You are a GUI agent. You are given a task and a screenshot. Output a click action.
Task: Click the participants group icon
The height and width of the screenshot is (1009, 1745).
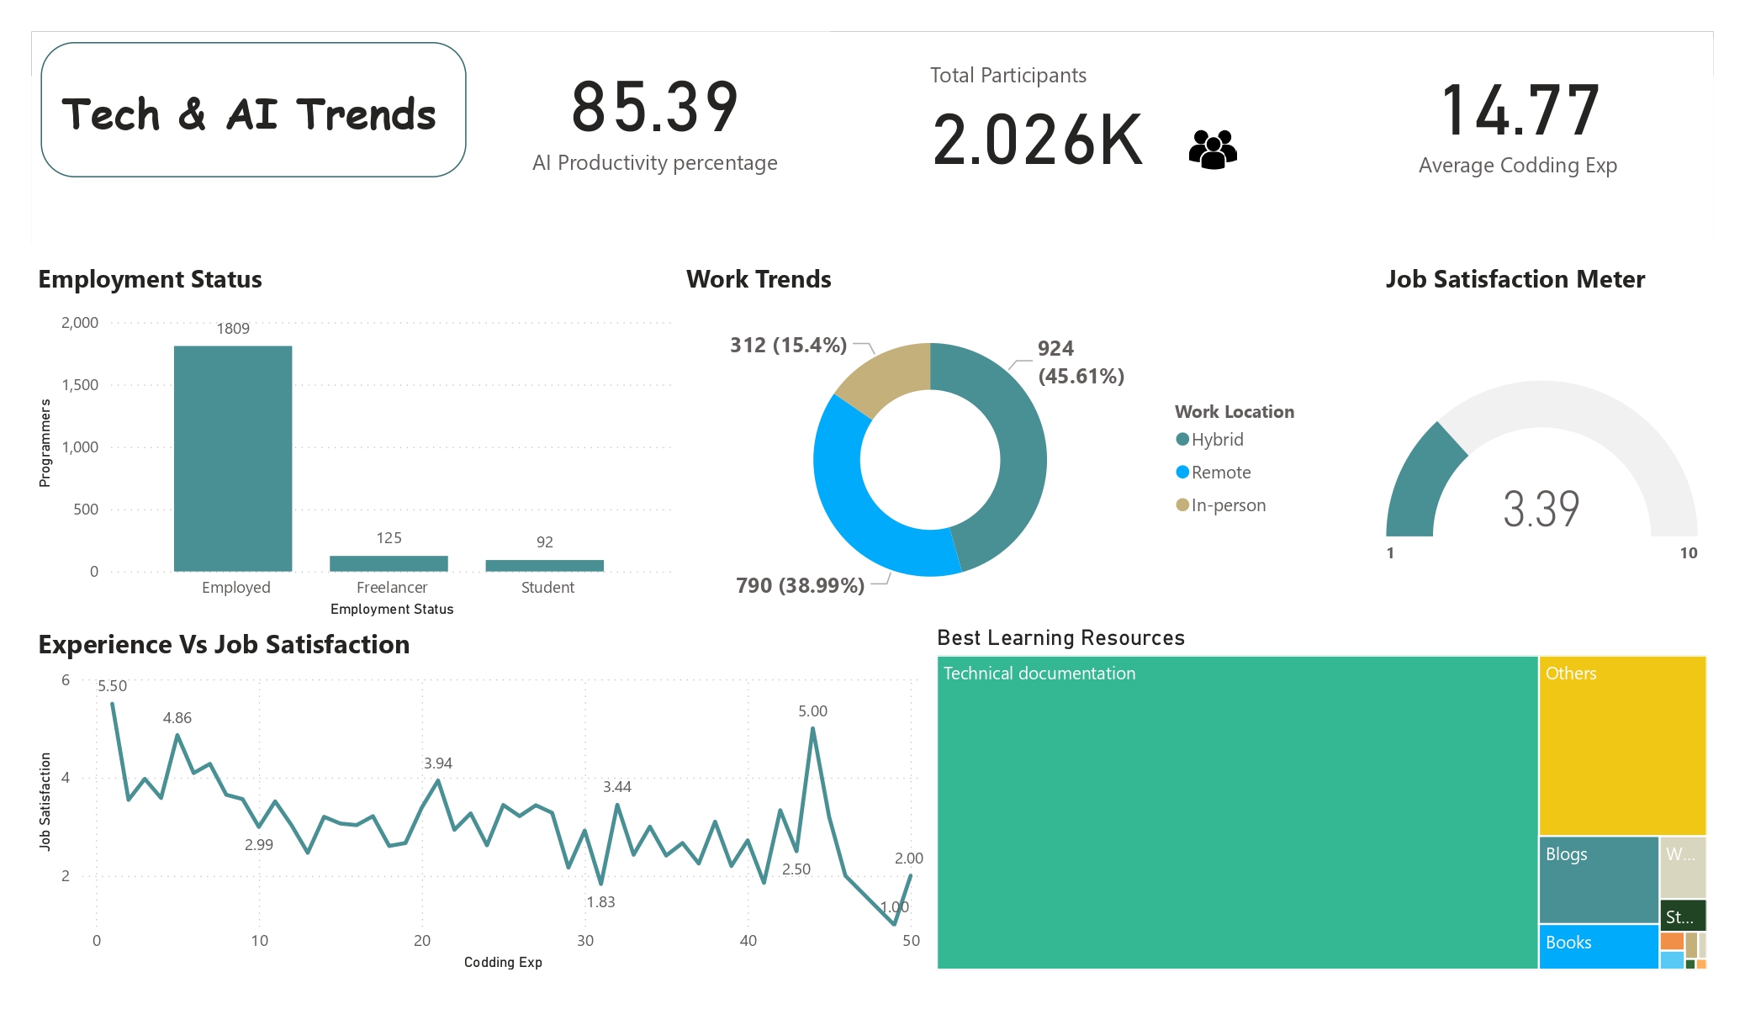click(1213, 149)
